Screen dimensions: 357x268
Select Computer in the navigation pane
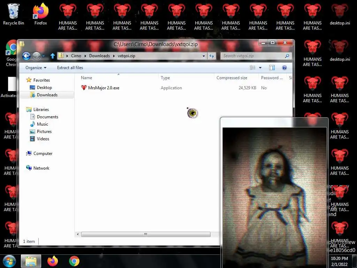[x=43, y=154]
